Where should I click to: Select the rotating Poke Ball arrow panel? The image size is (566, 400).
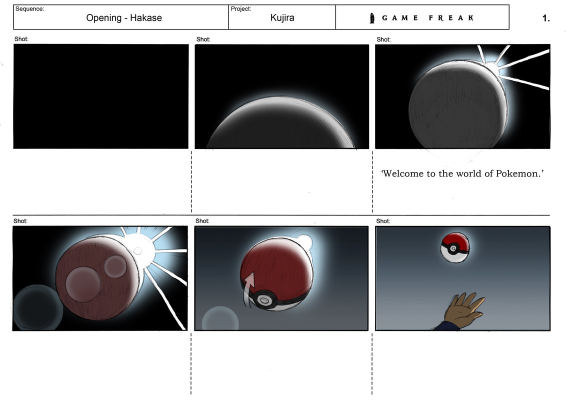(x=281, y=278)
